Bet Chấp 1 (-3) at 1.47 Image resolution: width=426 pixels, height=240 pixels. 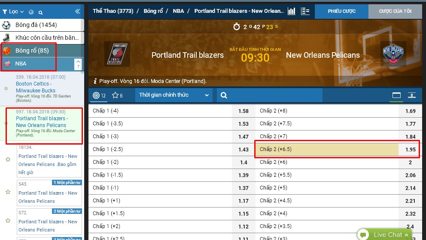click(172, 136)
